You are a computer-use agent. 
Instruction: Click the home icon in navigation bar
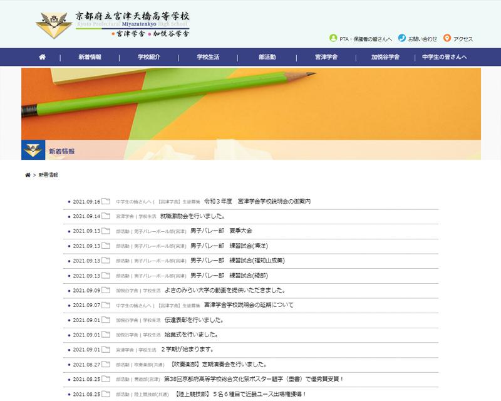pos(42,57)
